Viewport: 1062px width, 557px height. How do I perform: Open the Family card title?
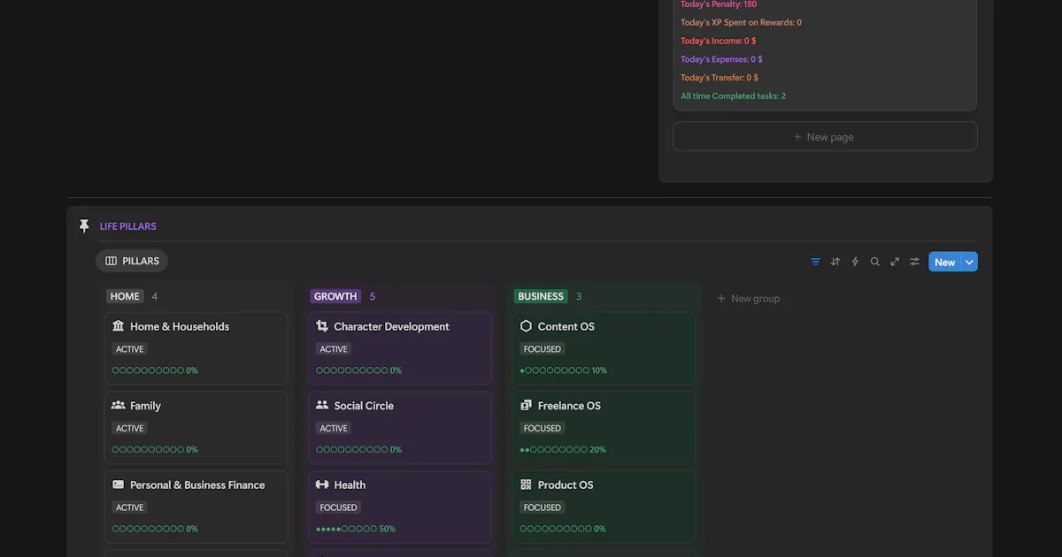[x=145, y=406]
